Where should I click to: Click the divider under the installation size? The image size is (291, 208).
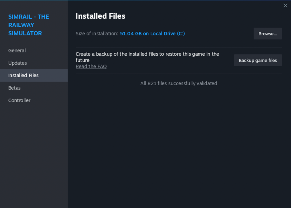(179, 47)
